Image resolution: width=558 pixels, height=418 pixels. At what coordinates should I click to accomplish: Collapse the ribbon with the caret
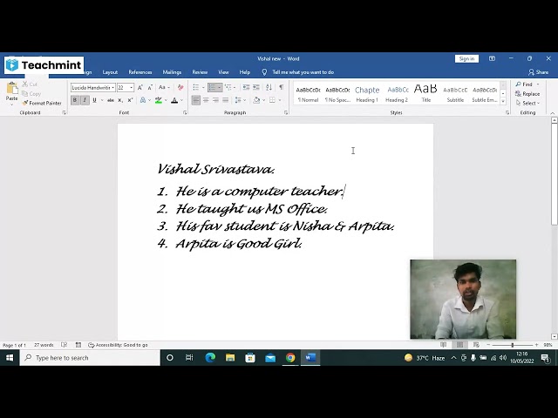point(552,113)
